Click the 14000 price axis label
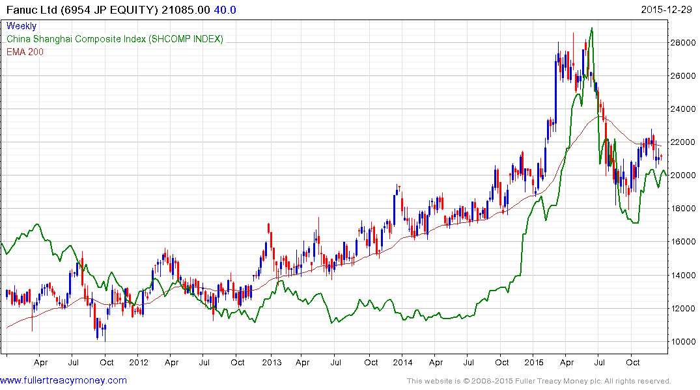The height and width of the screenshot is (390, 700). point(685,276)
